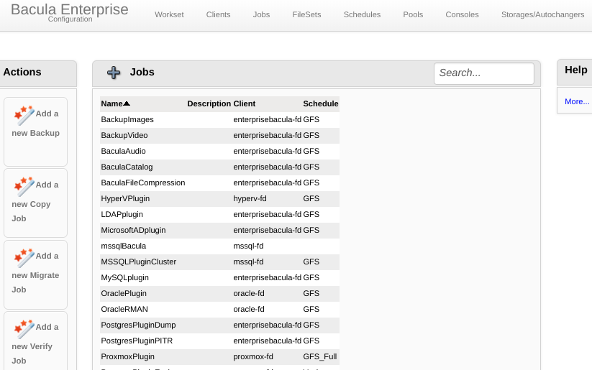Click Add a new Migrate Job label
Image resolution: width=592 pixels, height=370 pixels.
pyautogui.click(x=35, y=273)
